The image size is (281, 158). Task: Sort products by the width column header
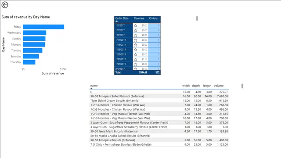click(186, 86)
